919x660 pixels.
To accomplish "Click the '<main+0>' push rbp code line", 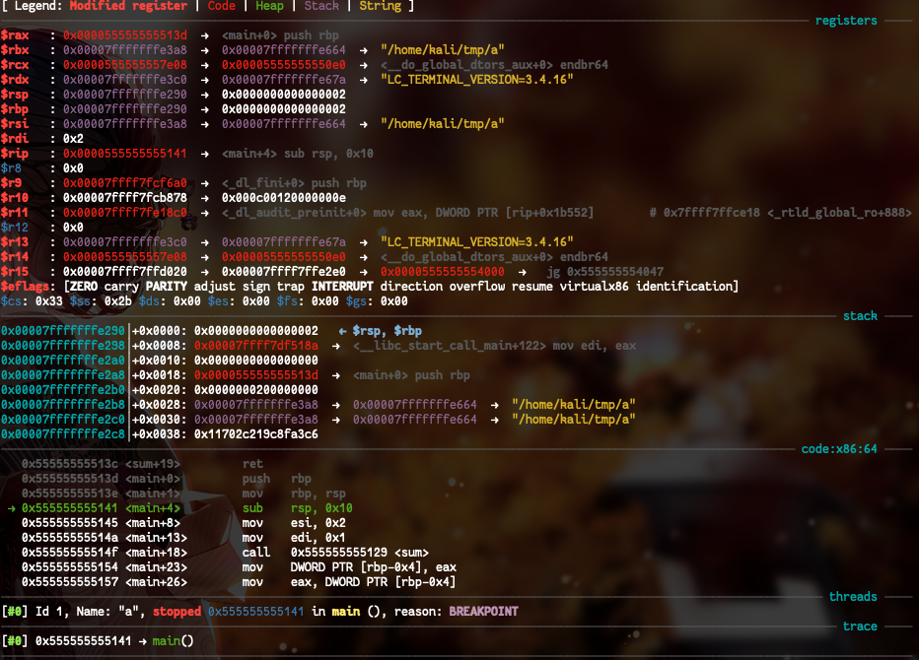I will (167, 479).
